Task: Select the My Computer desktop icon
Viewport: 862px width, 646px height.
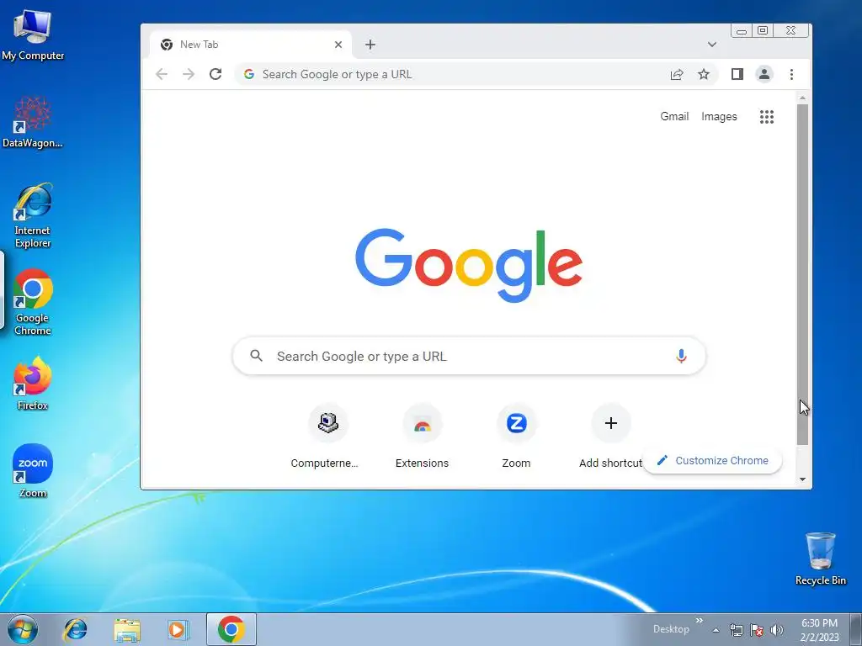Action: pyautogui.click(x=33, y=34)
